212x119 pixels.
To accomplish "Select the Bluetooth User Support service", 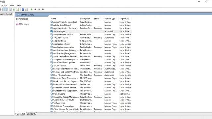I will pos(90,91).
